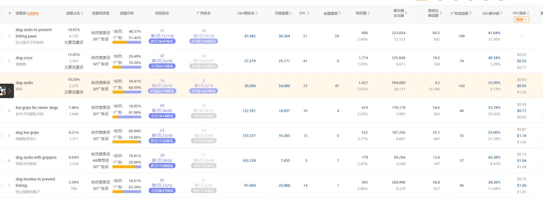Click the 10月09日排名 ad rank badge
The height and width of the screenshot is (198, 543).
(204, 116)
